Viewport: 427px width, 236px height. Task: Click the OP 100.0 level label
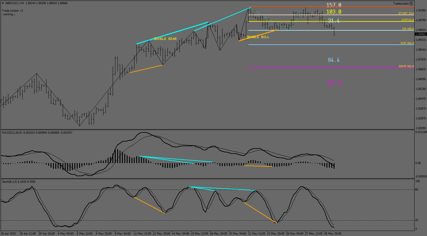pyautogui.click(x=408, y=29)
